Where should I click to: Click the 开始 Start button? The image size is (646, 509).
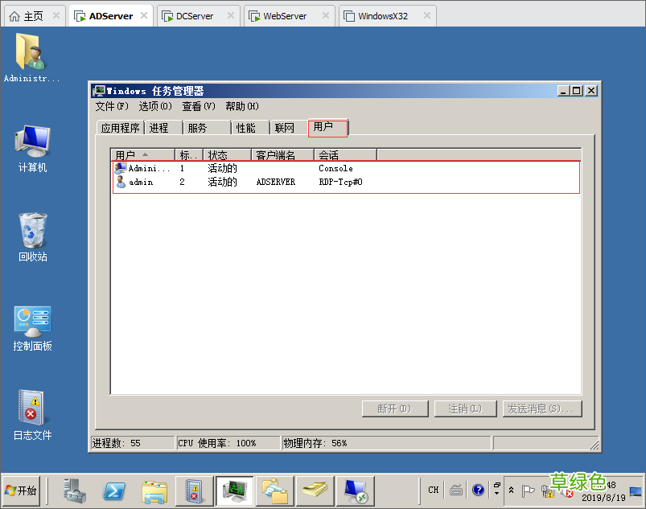tap(21, 491)
